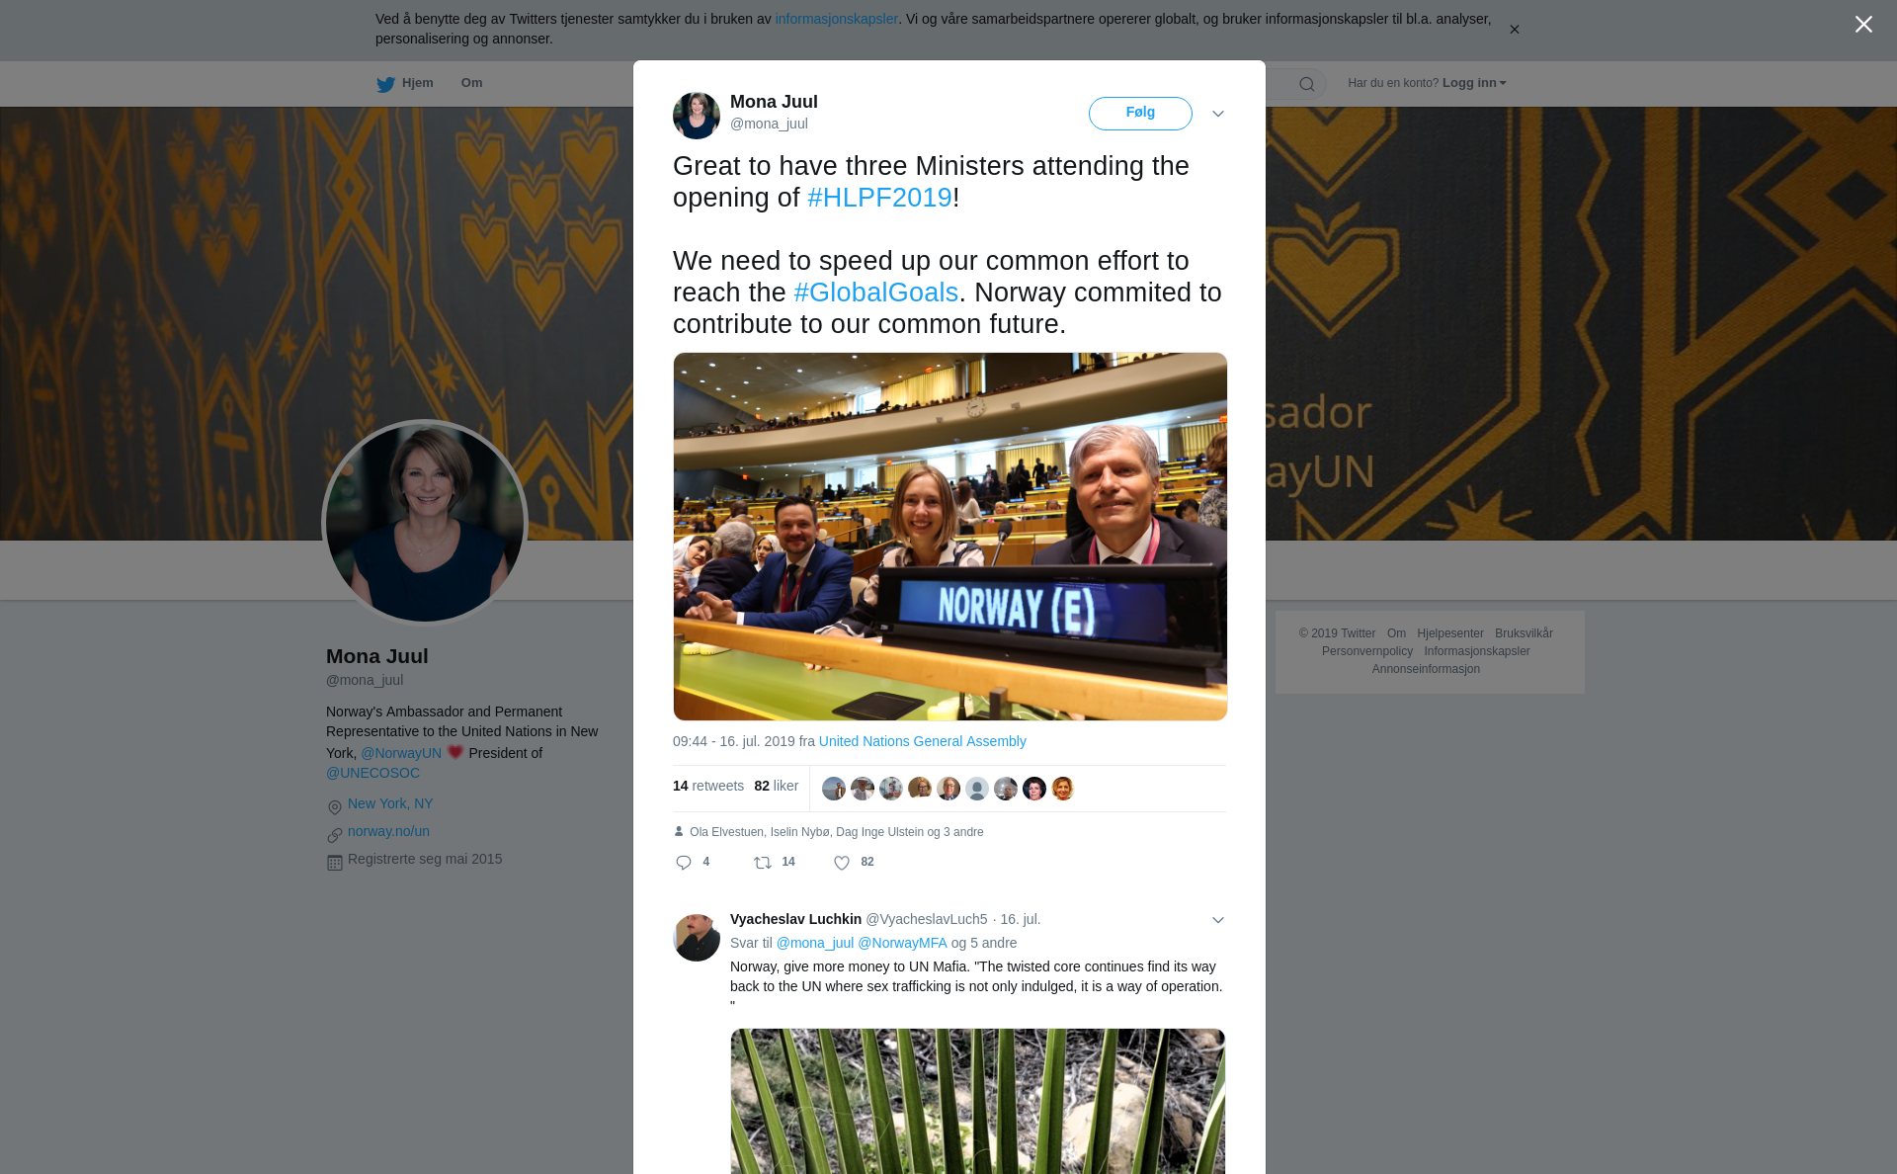Click the retweet arrows icon

(763, 863)
